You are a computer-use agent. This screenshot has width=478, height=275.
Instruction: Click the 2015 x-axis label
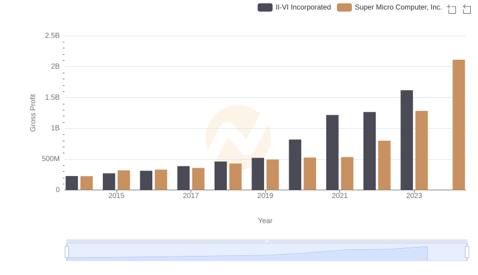pos(117,196)
